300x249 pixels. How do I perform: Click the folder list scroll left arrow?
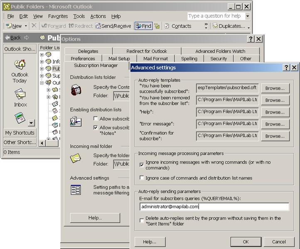point(42,143)
